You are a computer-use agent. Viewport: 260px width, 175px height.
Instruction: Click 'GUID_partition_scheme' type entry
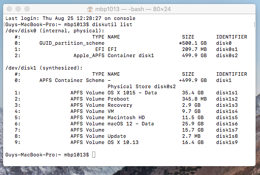72,43
